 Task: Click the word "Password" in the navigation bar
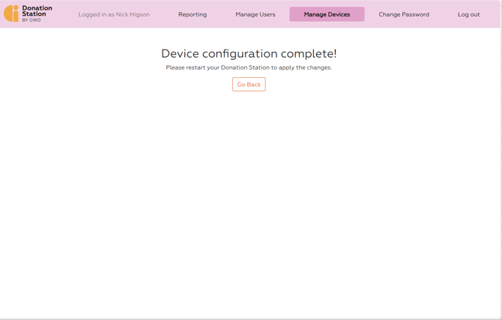415,14
